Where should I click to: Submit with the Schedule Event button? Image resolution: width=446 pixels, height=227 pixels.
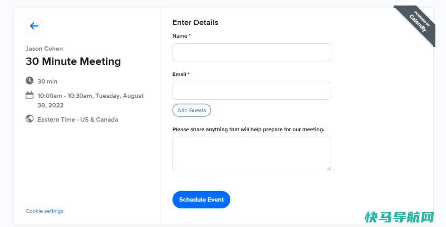coord(201,200)
